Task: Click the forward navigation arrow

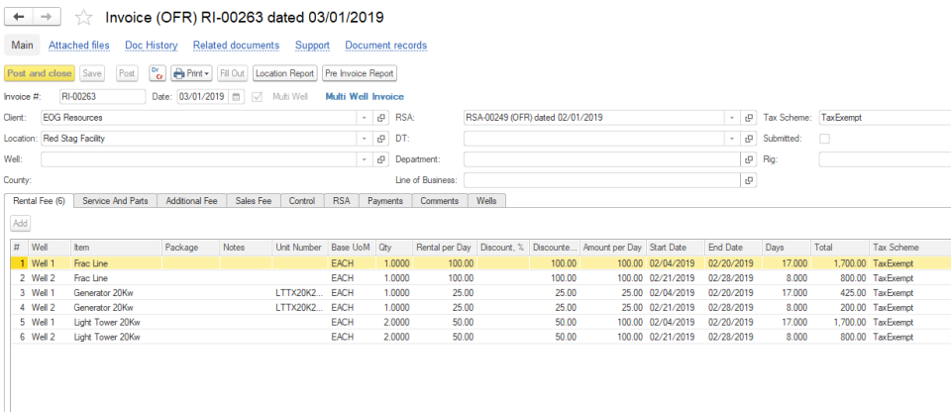Action: pos(48,18)
